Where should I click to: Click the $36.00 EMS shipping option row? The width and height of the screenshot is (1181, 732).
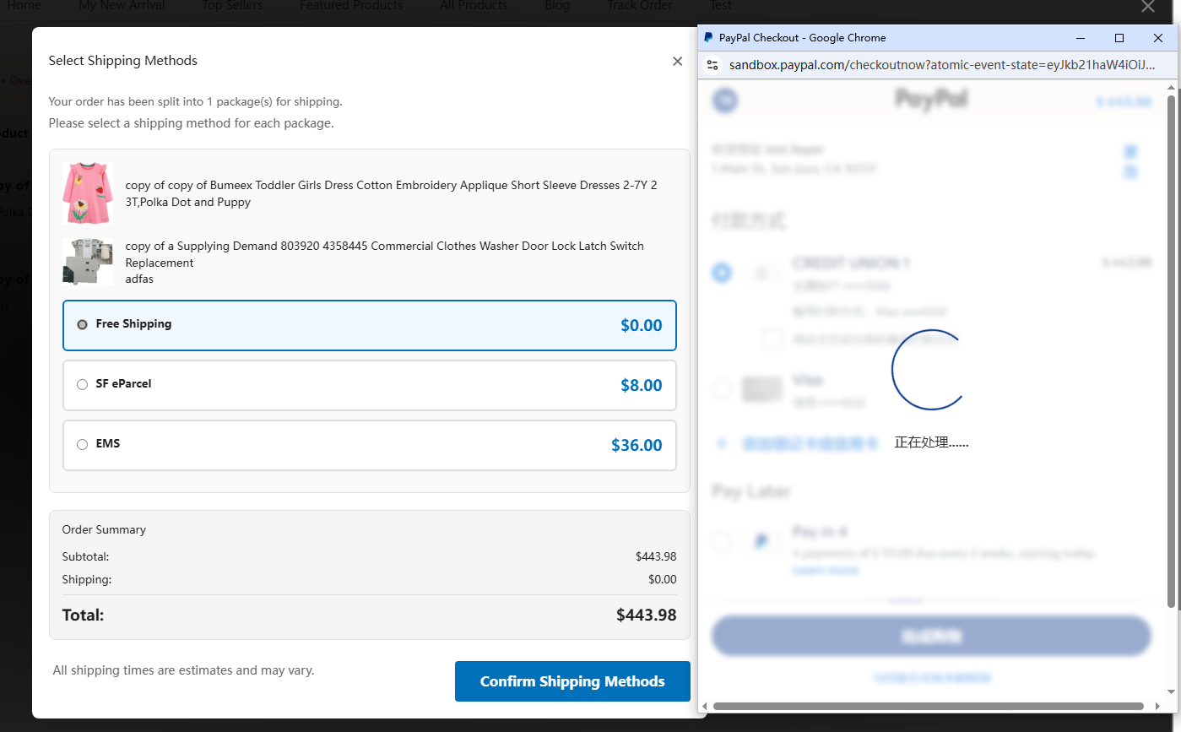[370, 445]
